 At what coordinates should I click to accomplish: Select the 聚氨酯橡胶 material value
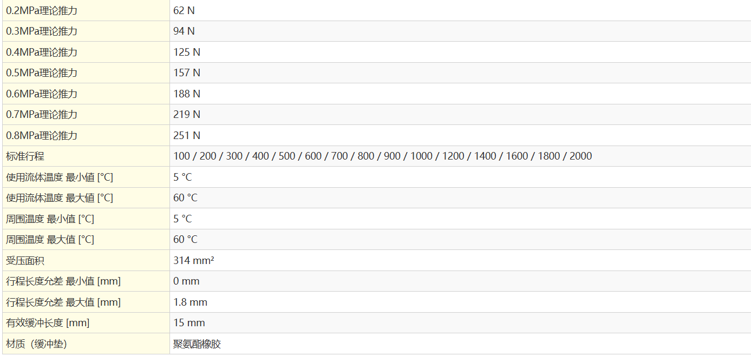tap(197, 344)
